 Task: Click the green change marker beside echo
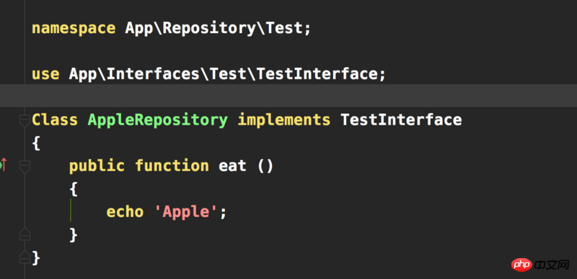[70, 211]
